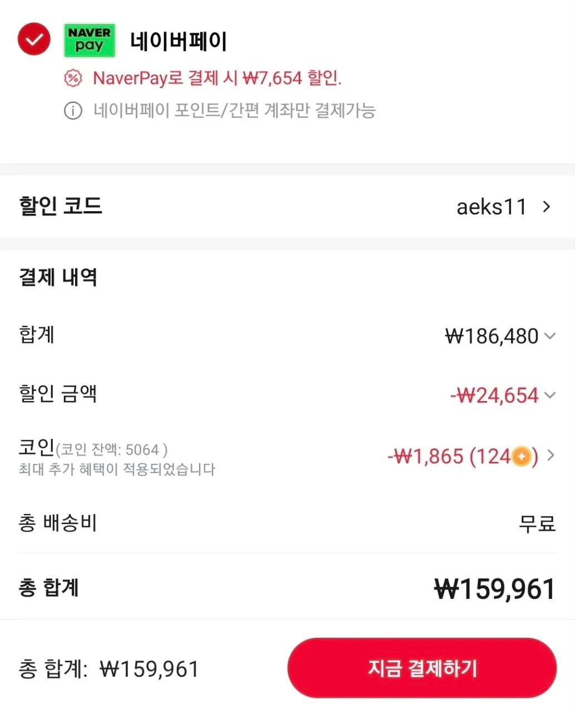The height and width of the screenshot is (713, 575).
Task: Click the 코인 잔액 5064 balance text
Action: coord(111,450)
